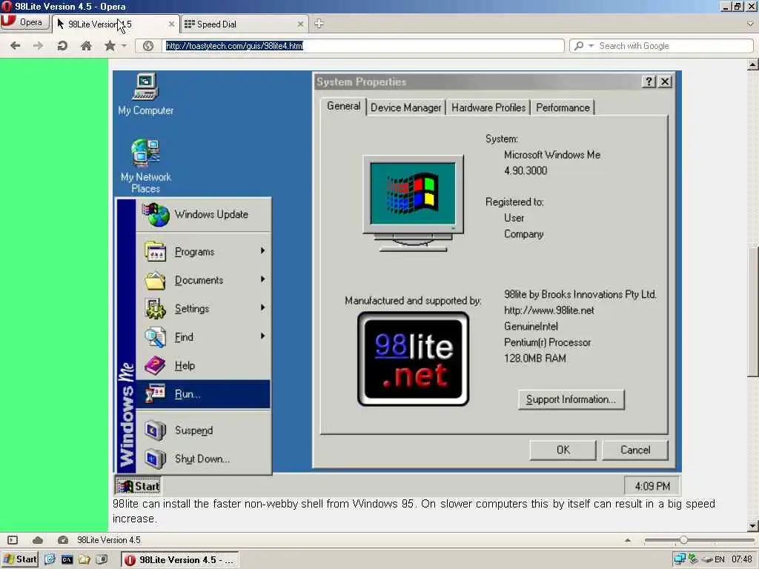Go forward to the next page
The height and width of the screenshot is (569, 759).
[39, 46]
